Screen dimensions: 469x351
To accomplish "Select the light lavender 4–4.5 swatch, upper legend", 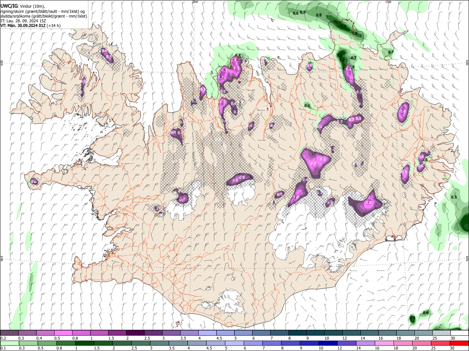I will (207, 333).
